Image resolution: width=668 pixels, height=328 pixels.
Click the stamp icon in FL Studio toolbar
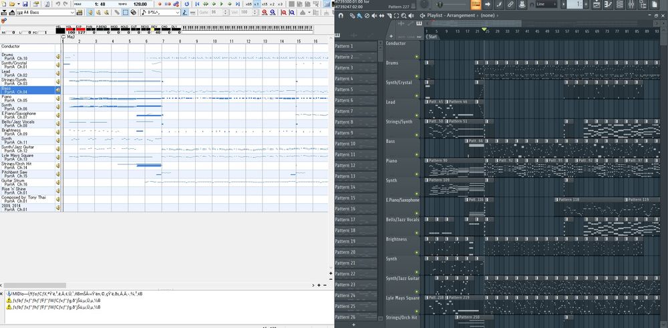[x=522, y=4]
